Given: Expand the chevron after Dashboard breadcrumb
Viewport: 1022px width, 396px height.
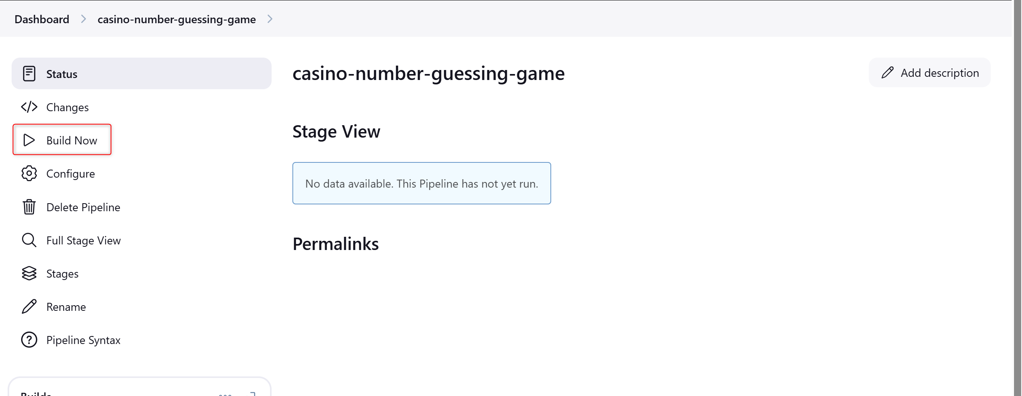Looking at the screenshot, I should point(83,19).
